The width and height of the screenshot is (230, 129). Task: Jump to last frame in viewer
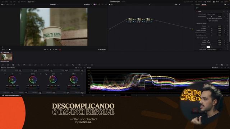click(56, 49)
